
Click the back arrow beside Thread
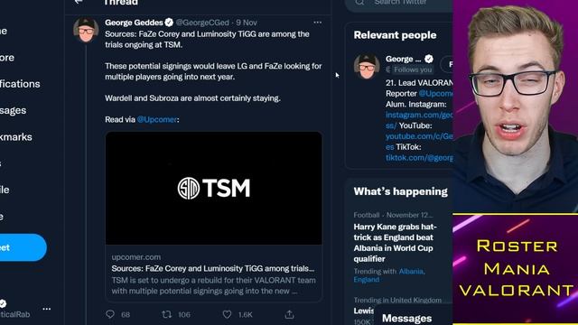(x=79, y=2)
